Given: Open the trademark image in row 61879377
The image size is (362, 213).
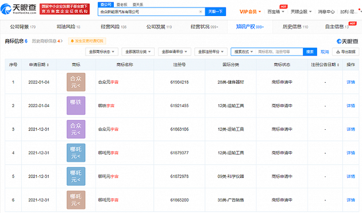Looking at the screenshot, I should 76,153.
